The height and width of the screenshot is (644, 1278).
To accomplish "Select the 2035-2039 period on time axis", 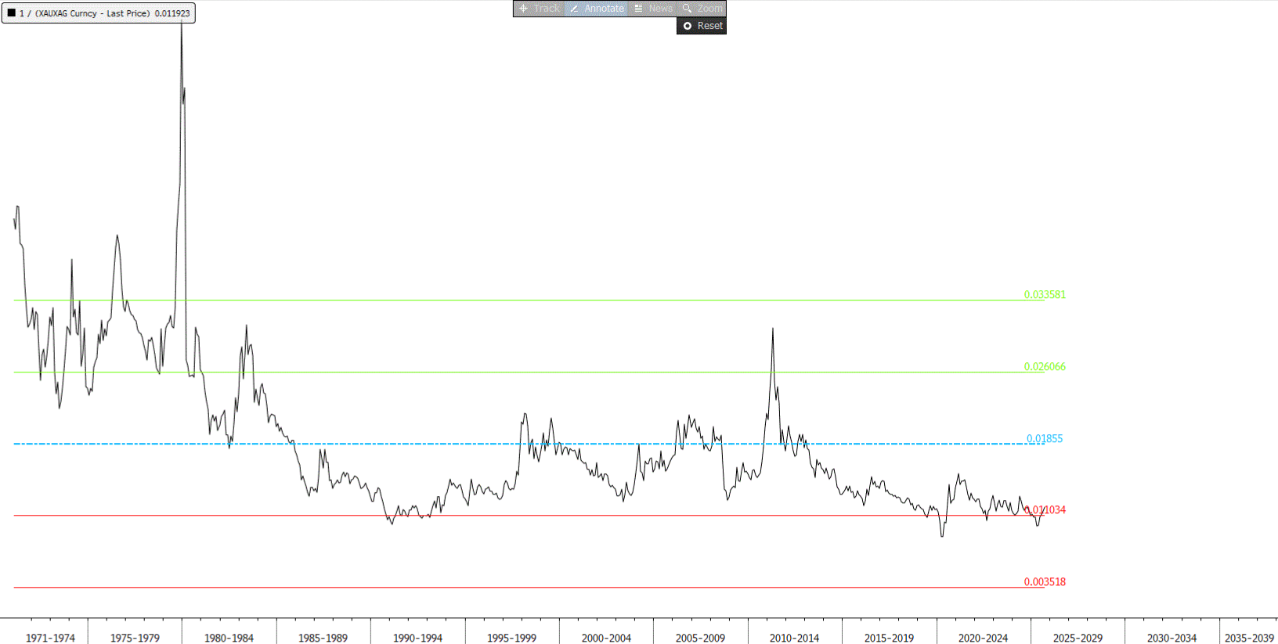I will [1249, 638].
